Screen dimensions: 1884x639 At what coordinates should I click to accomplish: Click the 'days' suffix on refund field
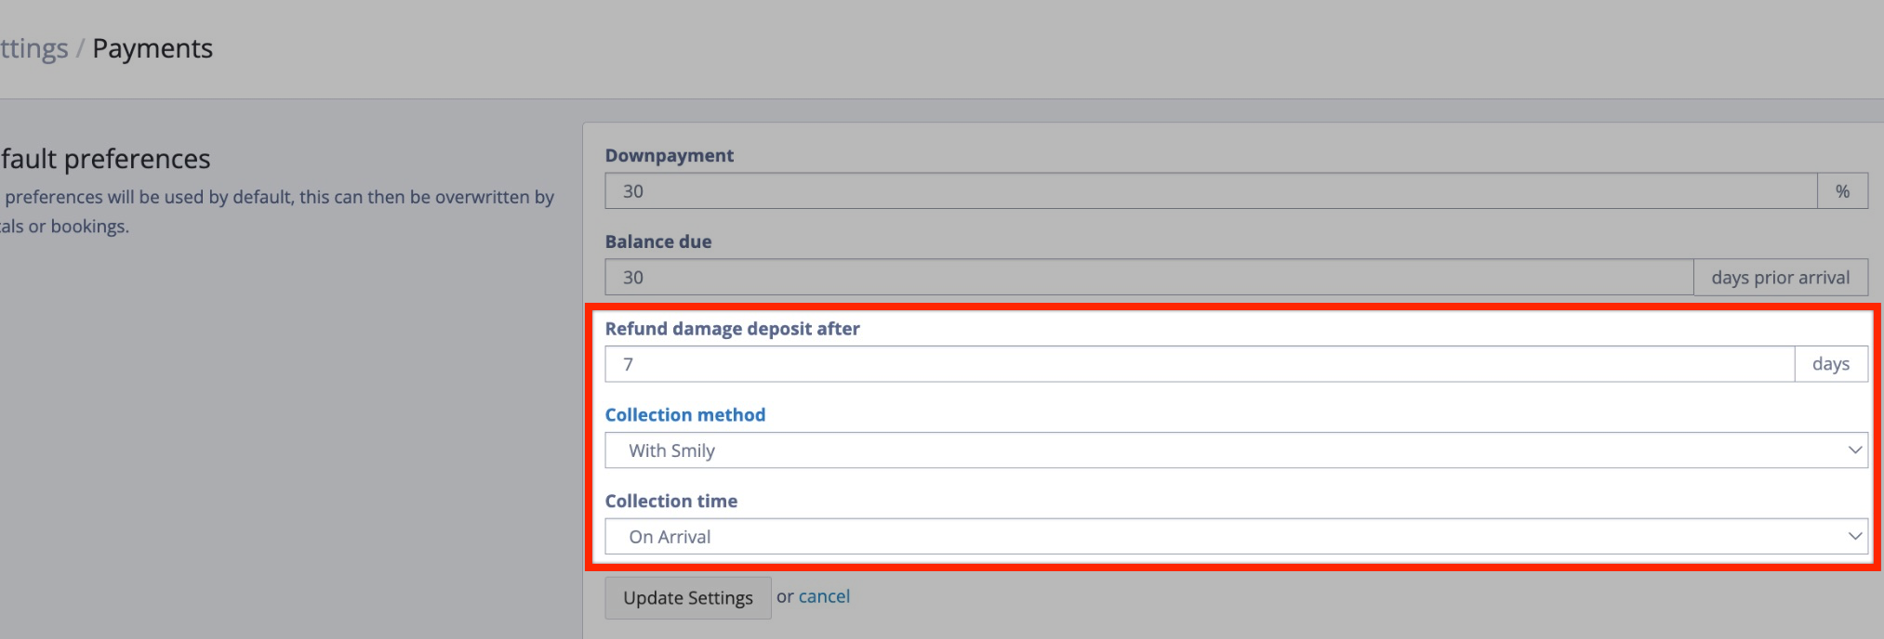1830,364
